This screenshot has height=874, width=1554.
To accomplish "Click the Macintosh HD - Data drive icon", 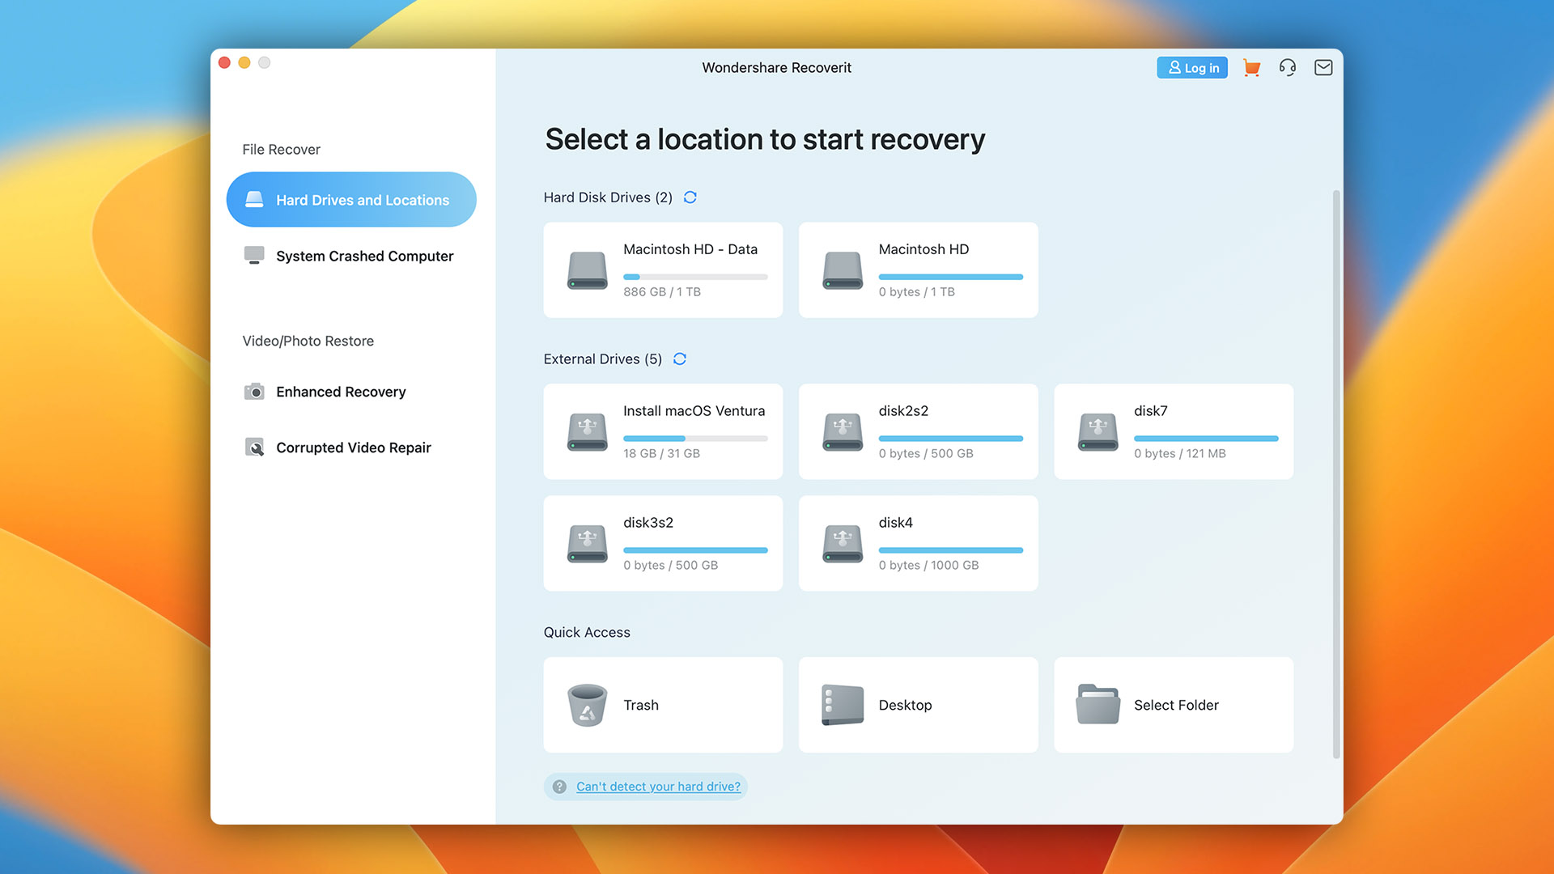I will pyautogui.click(x=588, y=270).
